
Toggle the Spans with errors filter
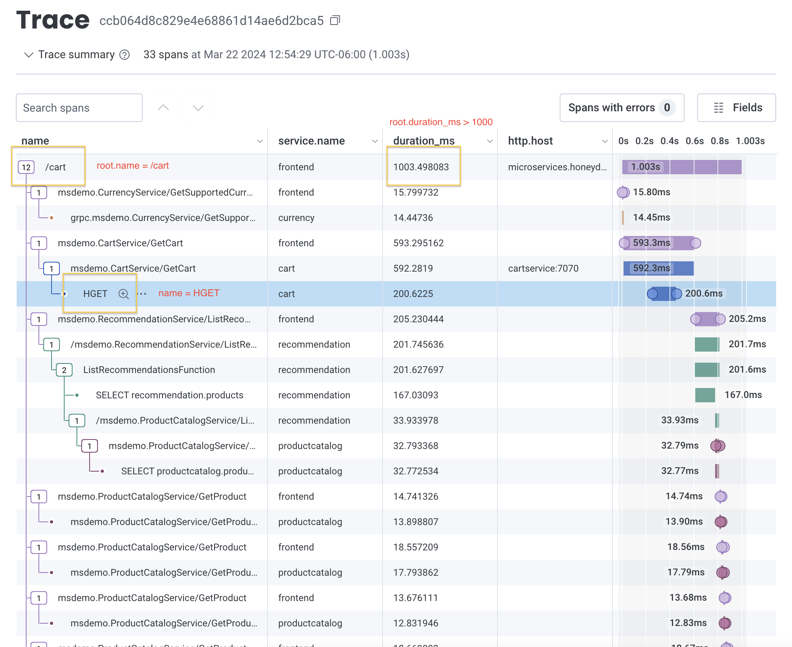tap(621, 107)
